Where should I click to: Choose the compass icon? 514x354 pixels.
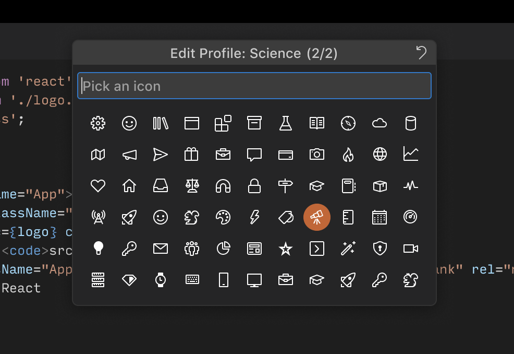point(348,123)
